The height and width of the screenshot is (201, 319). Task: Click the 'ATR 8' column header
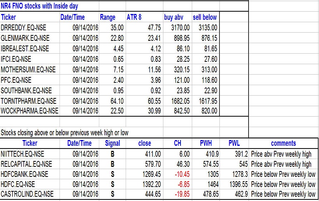pyautogui.click(x=134, y=17)
